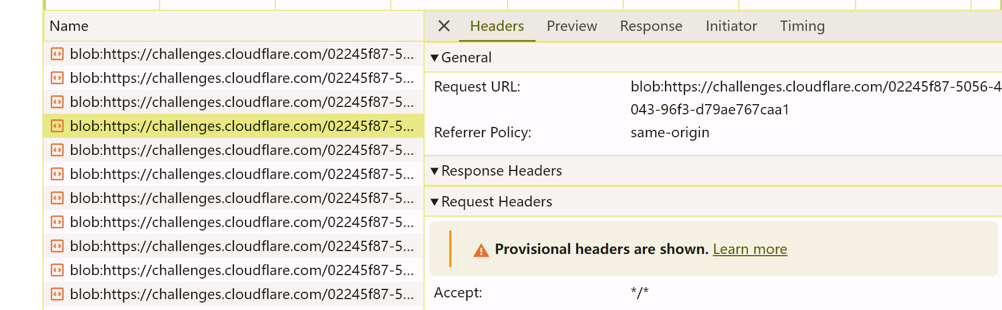This screenshot has height=310, width=1002.
Task: Switch to the Preview tab
Action: pos(571,26)
